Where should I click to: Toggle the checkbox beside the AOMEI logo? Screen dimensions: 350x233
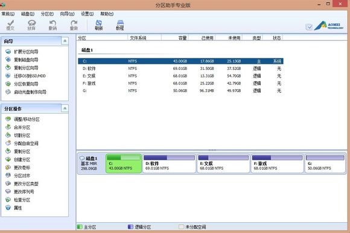coord(309,27)
